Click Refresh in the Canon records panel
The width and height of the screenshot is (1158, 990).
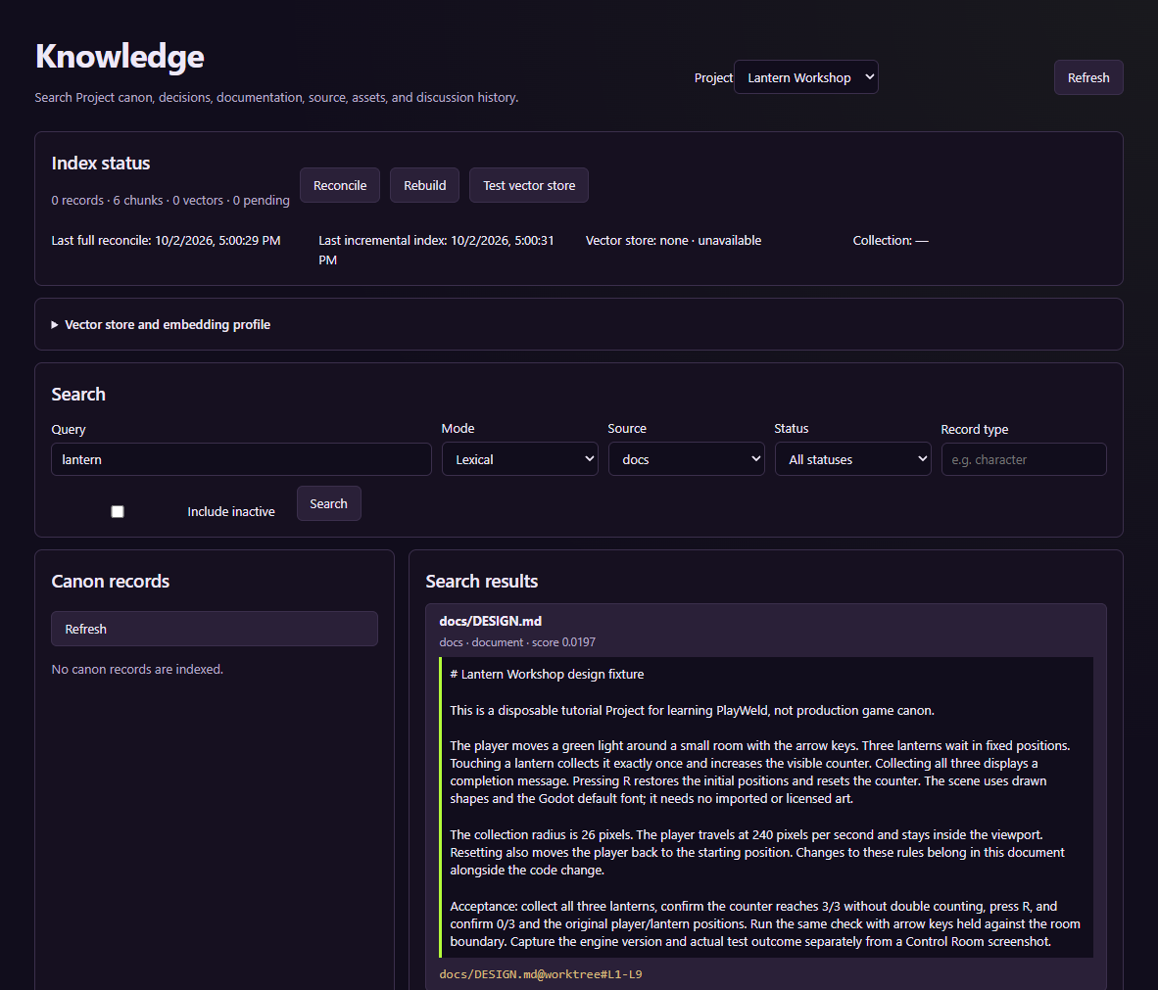tap(215, 629)
